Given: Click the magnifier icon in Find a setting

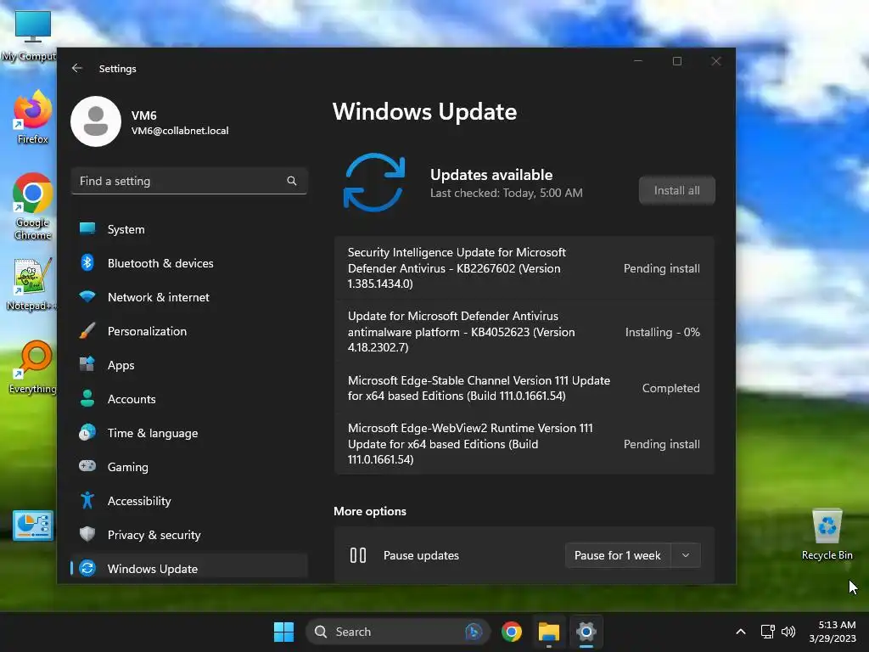Looking at the screenshot, I should (x=292, y=181).
